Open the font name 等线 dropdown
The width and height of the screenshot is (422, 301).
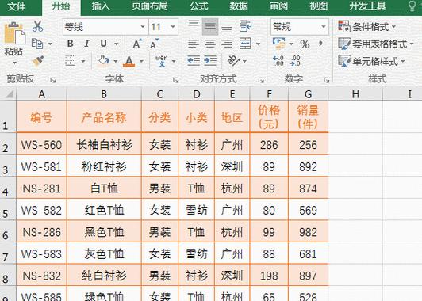(143, 27)
